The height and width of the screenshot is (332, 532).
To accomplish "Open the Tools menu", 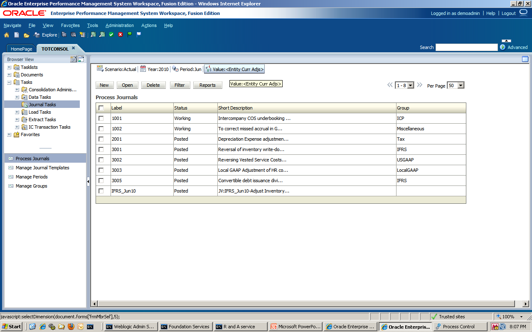I will coord(93,25).
